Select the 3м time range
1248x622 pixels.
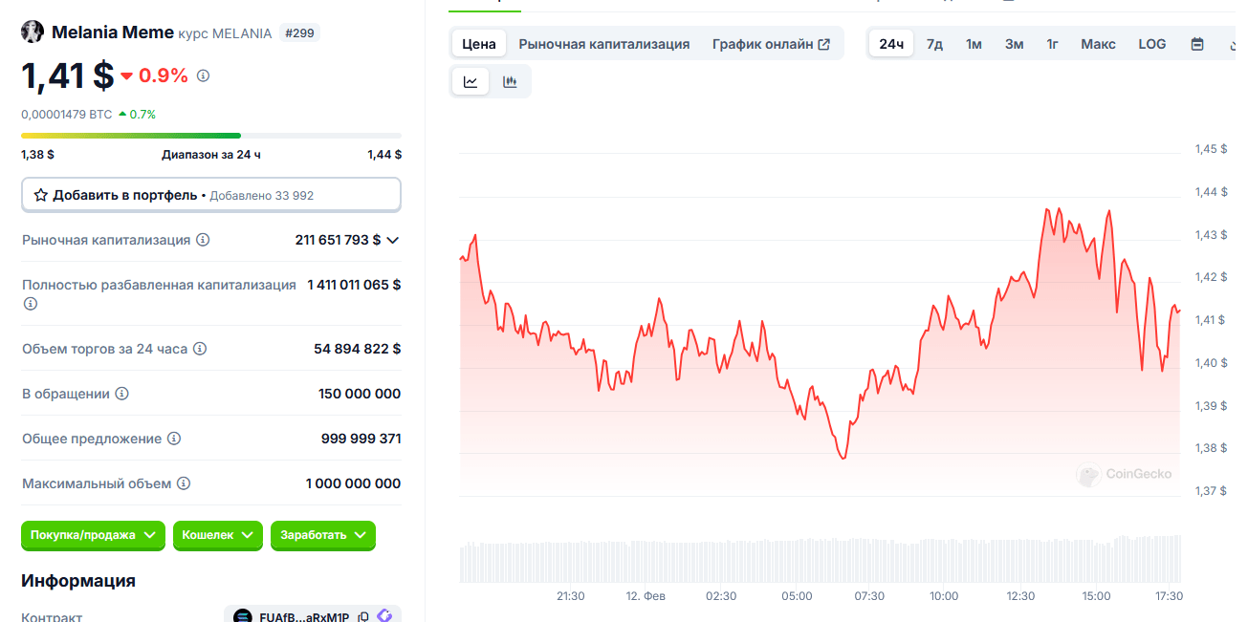coord(1015,44)
